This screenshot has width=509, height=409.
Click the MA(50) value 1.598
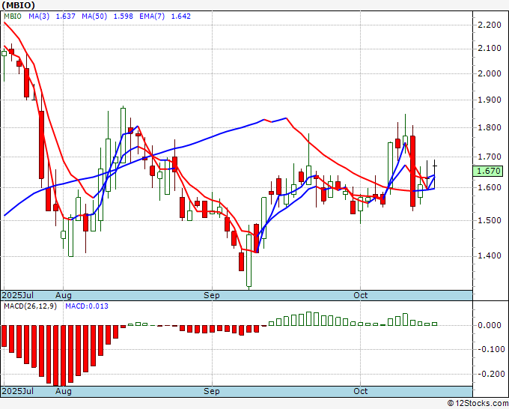click(123, 16)
